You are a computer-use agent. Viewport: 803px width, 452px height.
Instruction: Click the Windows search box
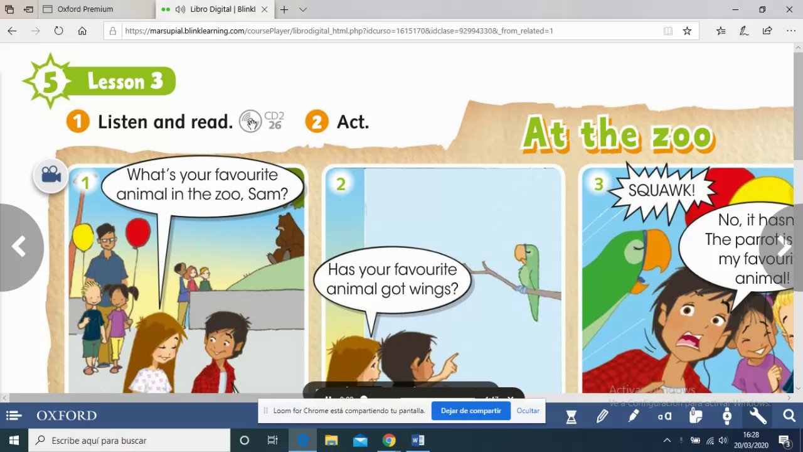pos(130,441)
